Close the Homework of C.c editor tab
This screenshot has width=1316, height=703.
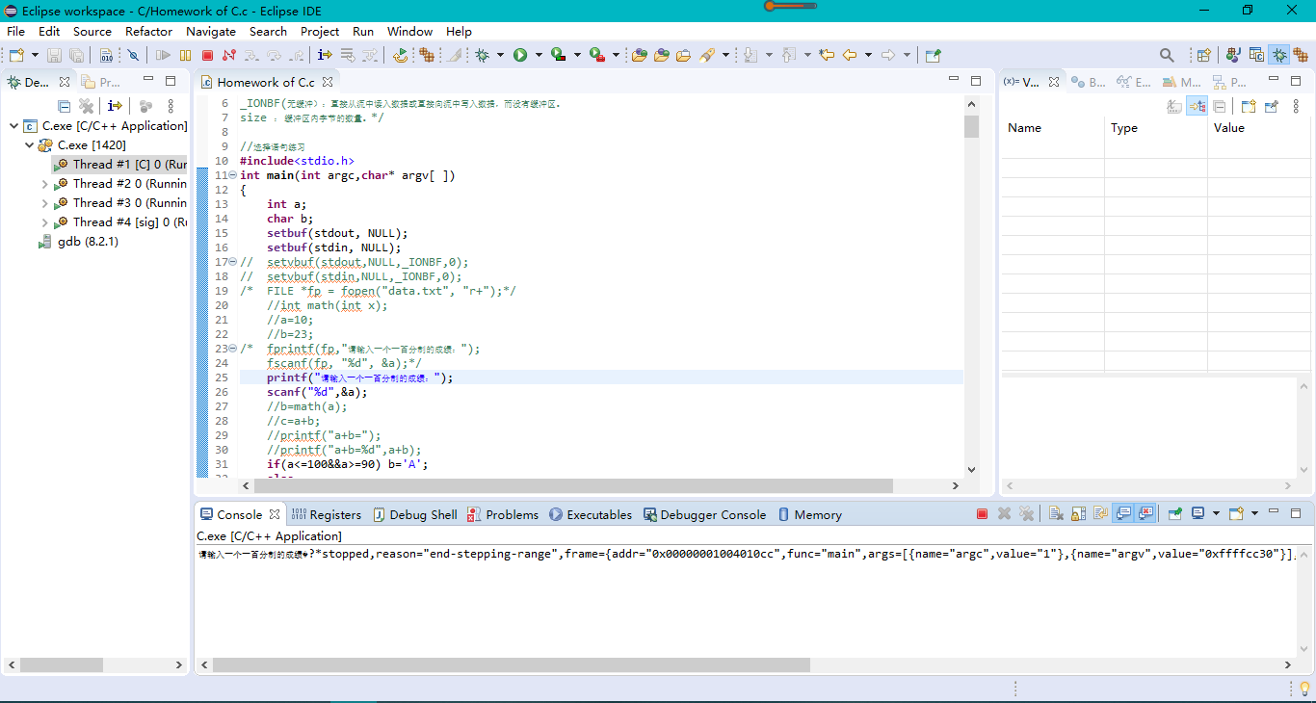click(x=328, y=82)
